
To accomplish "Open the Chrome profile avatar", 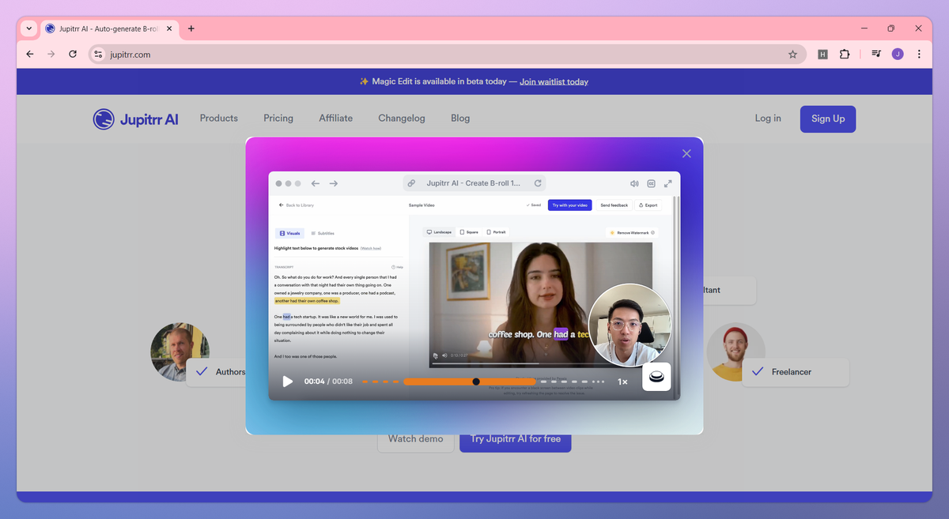I will pos(898,55).
